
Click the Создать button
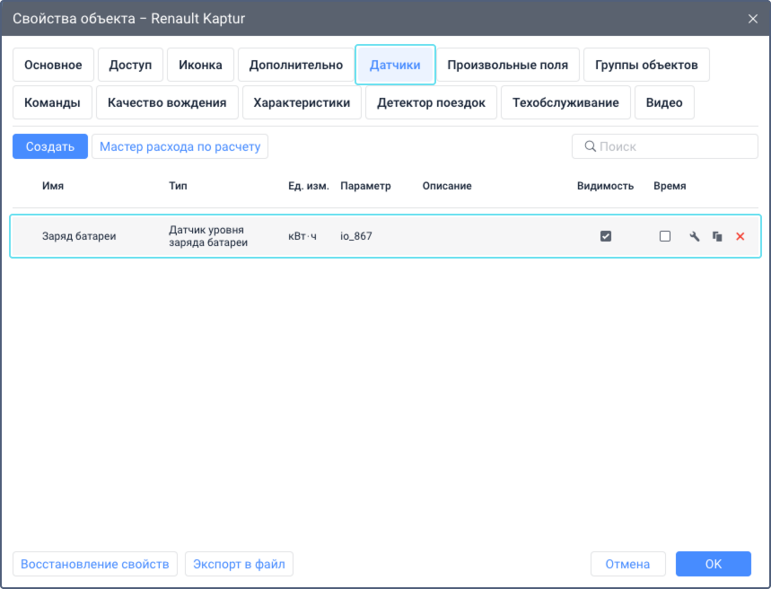[x=50, y=146]
